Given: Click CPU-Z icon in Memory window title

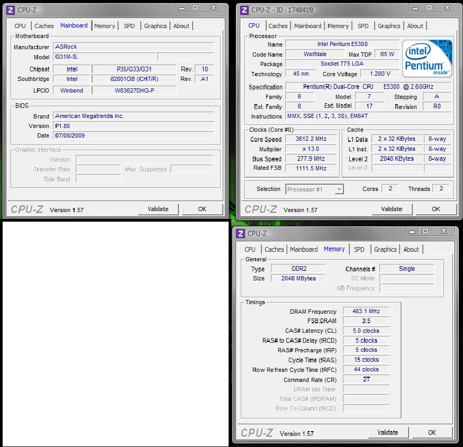Looking at the screenshot, I should [240, 234].
